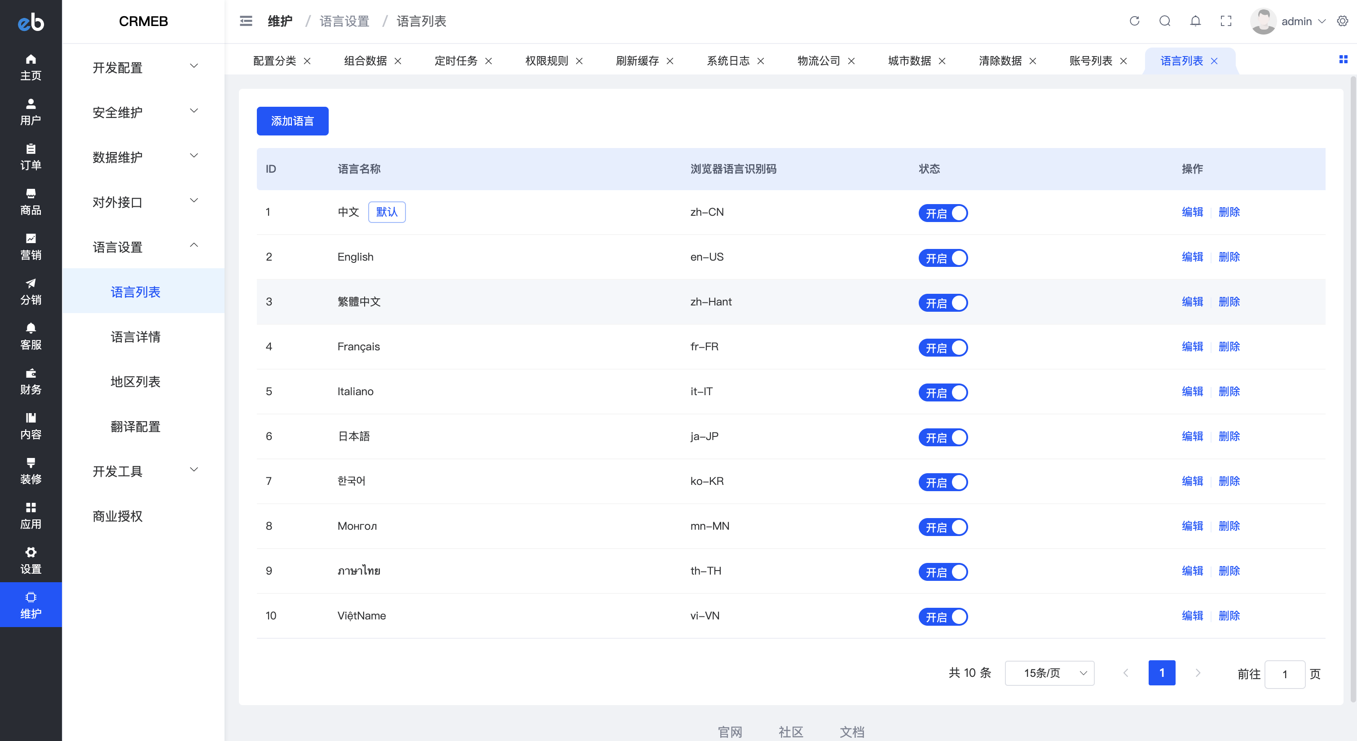Image resolution: width=1357 pixels, height=741 pixels.
Task: Click the 添加语言 button
Action: click(x=292, y=121)
